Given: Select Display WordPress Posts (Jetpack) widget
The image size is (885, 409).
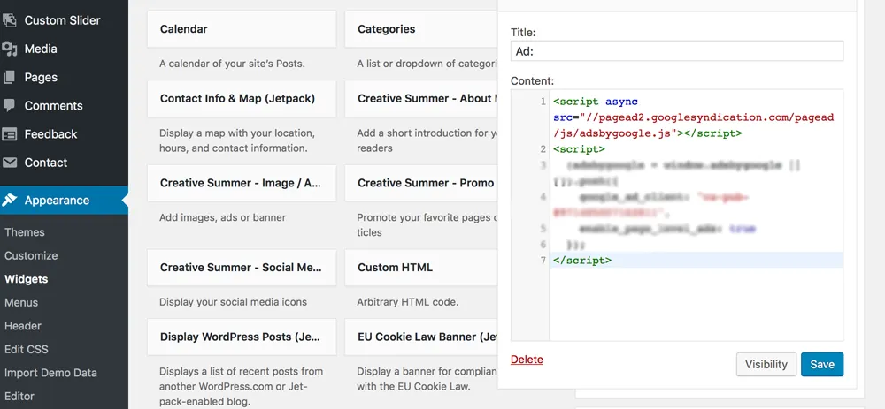Looking at the screenshot, I should [x=242, y=337].
